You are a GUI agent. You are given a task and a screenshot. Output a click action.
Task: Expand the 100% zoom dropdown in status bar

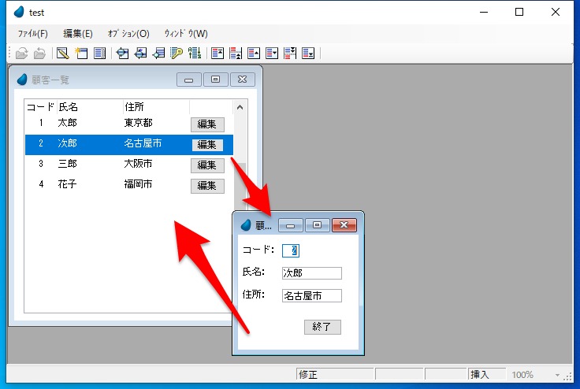click(557, 376)
